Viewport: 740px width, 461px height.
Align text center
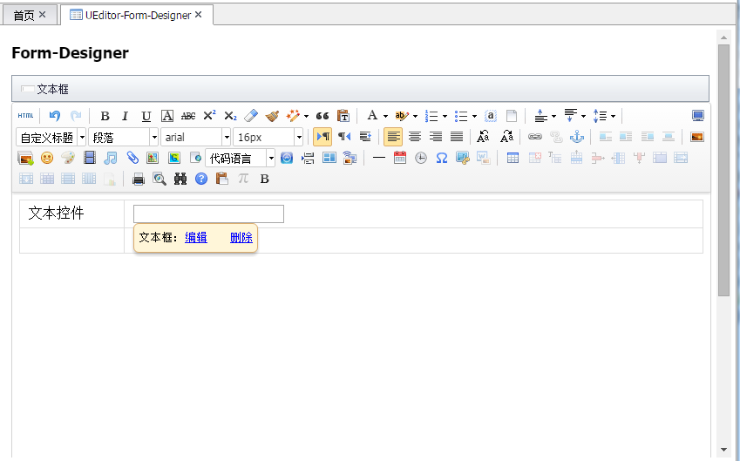click(414, 137)
